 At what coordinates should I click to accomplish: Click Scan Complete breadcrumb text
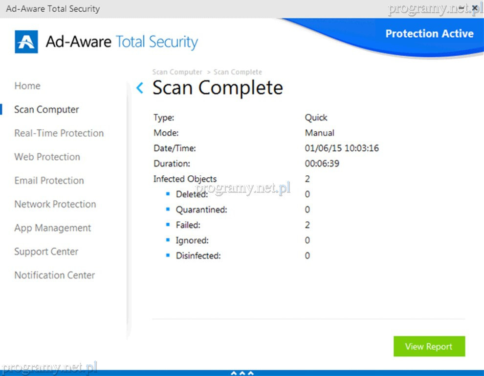pyautogui.click(x=238, y=72)
